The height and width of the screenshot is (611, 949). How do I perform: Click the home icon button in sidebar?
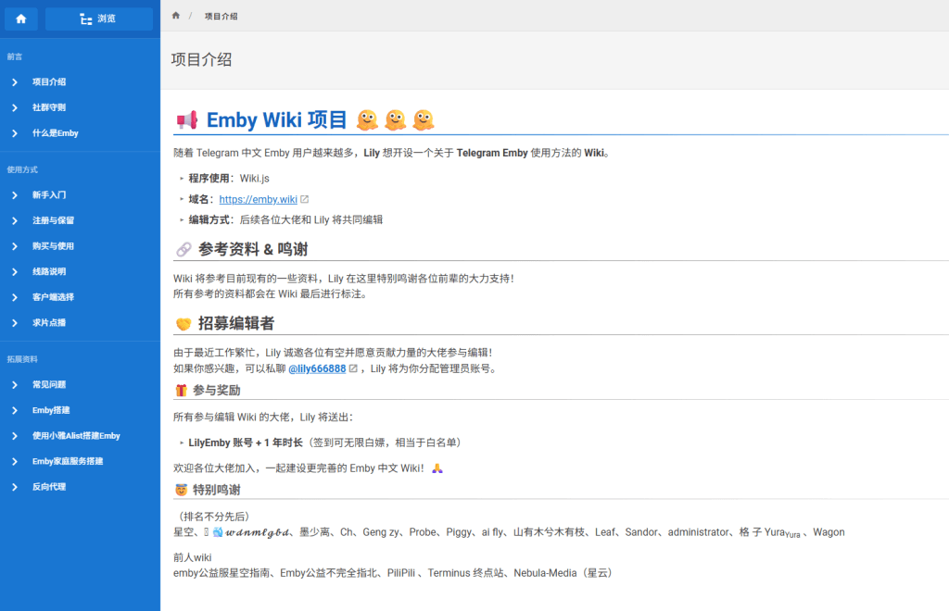[x=20, y=19]
